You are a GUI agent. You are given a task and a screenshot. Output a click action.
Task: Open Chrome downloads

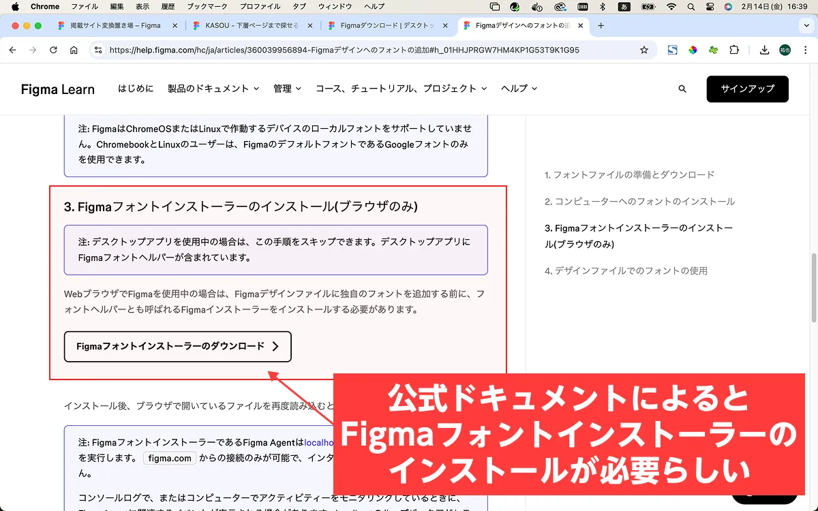click(764, 50)
